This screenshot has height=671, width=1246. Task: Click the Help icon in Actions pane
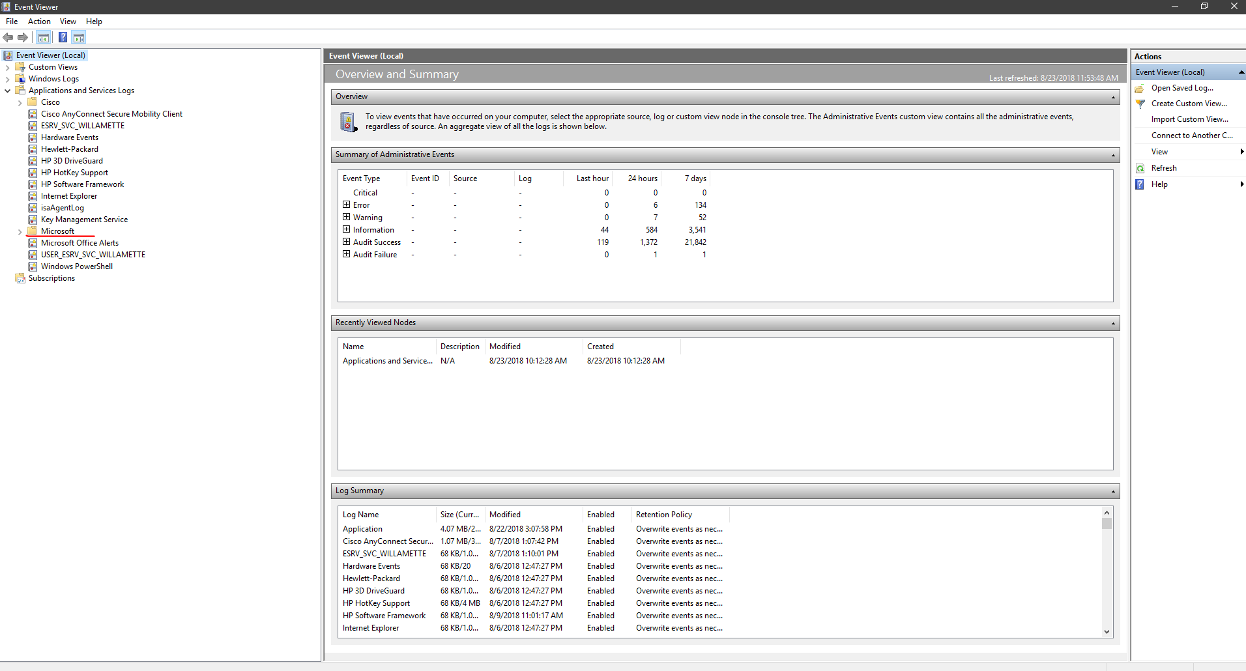tap(1140, 184)
